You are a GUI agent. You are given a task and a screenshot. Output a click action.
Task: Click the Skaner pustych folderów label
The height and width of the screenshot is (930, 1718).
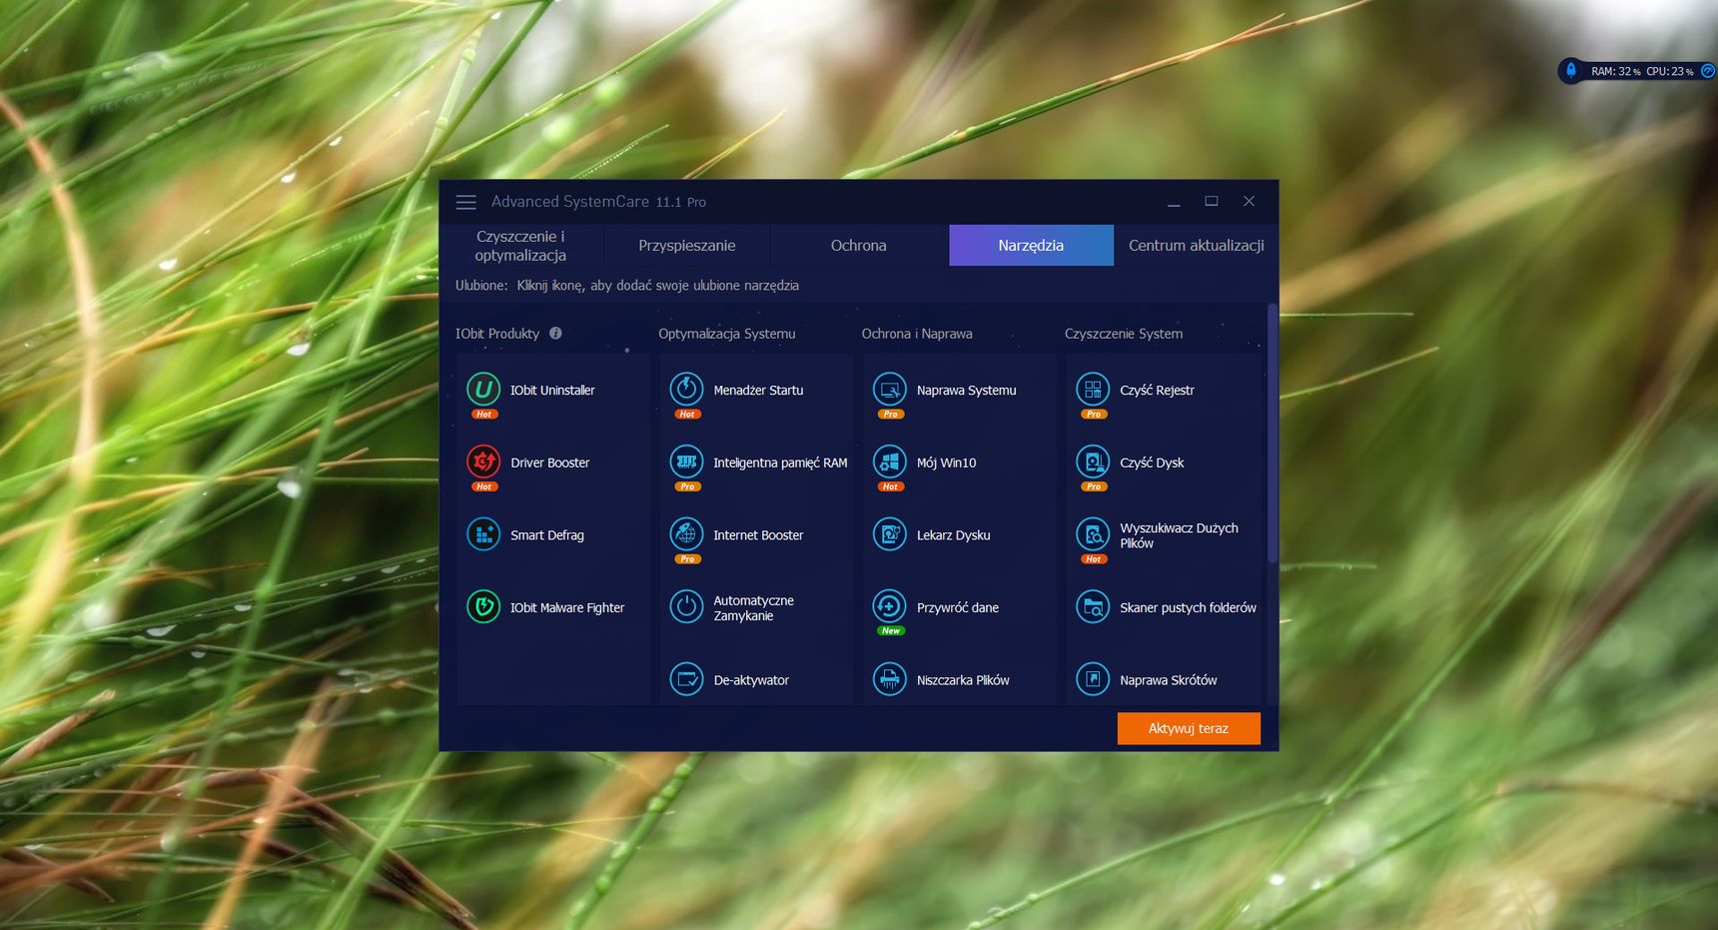(x=1188, y=607)
